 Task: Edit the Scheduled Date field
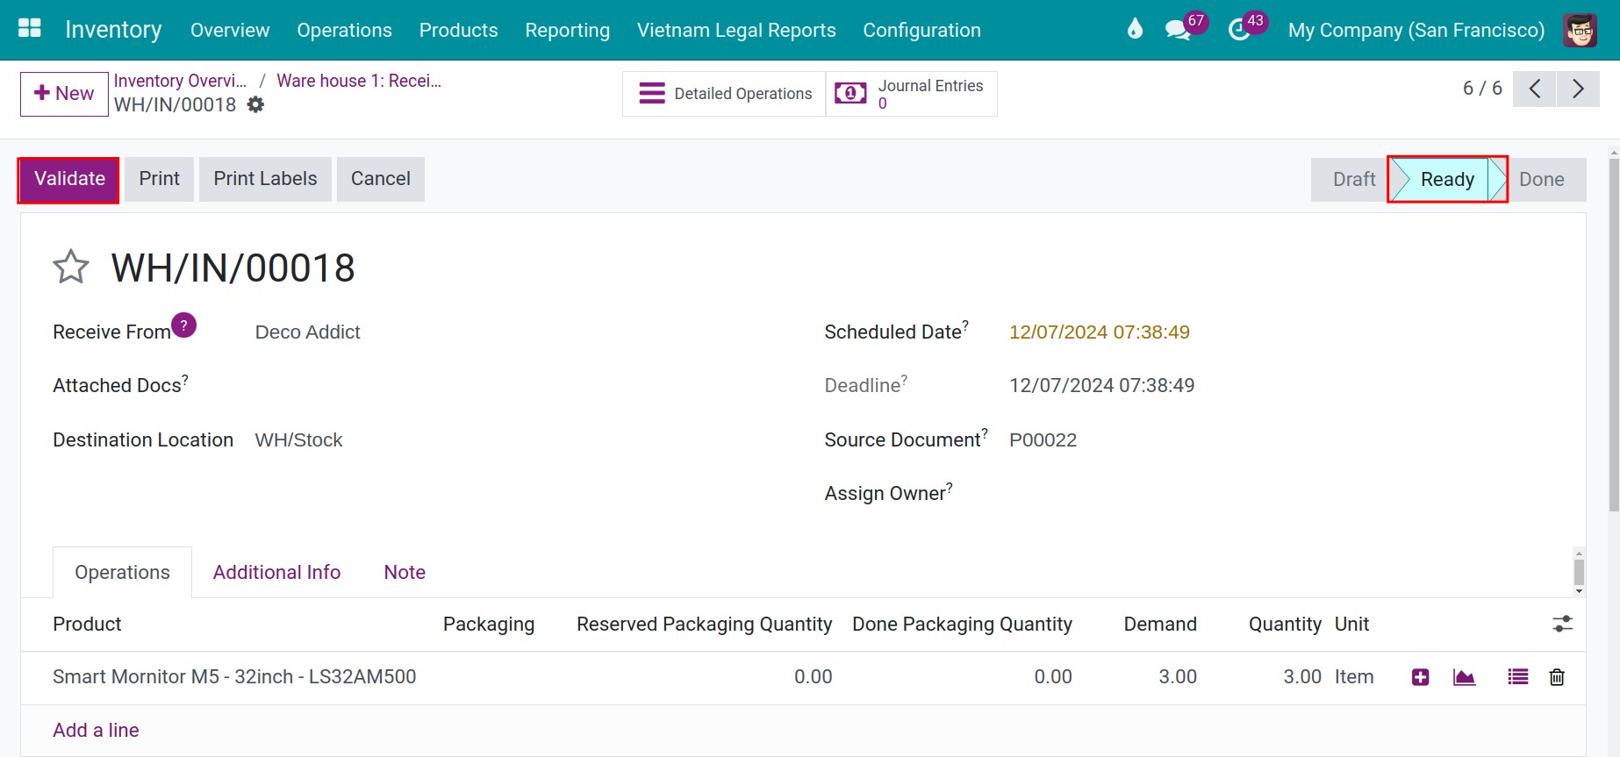pyautogui.click(x=1100, y=332)
